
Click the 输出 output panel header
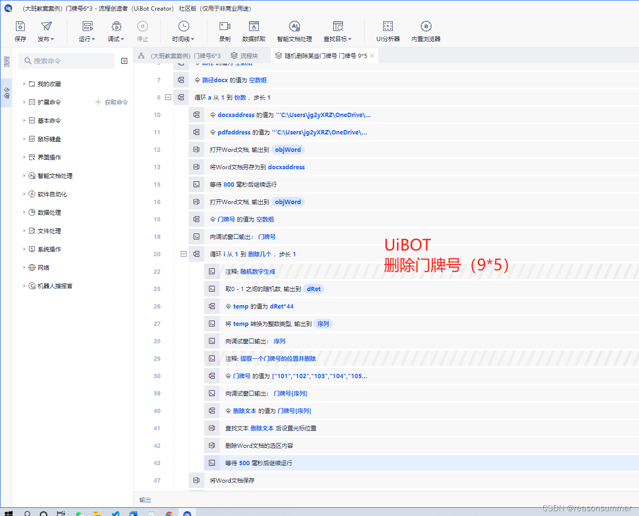click(145, 500)
